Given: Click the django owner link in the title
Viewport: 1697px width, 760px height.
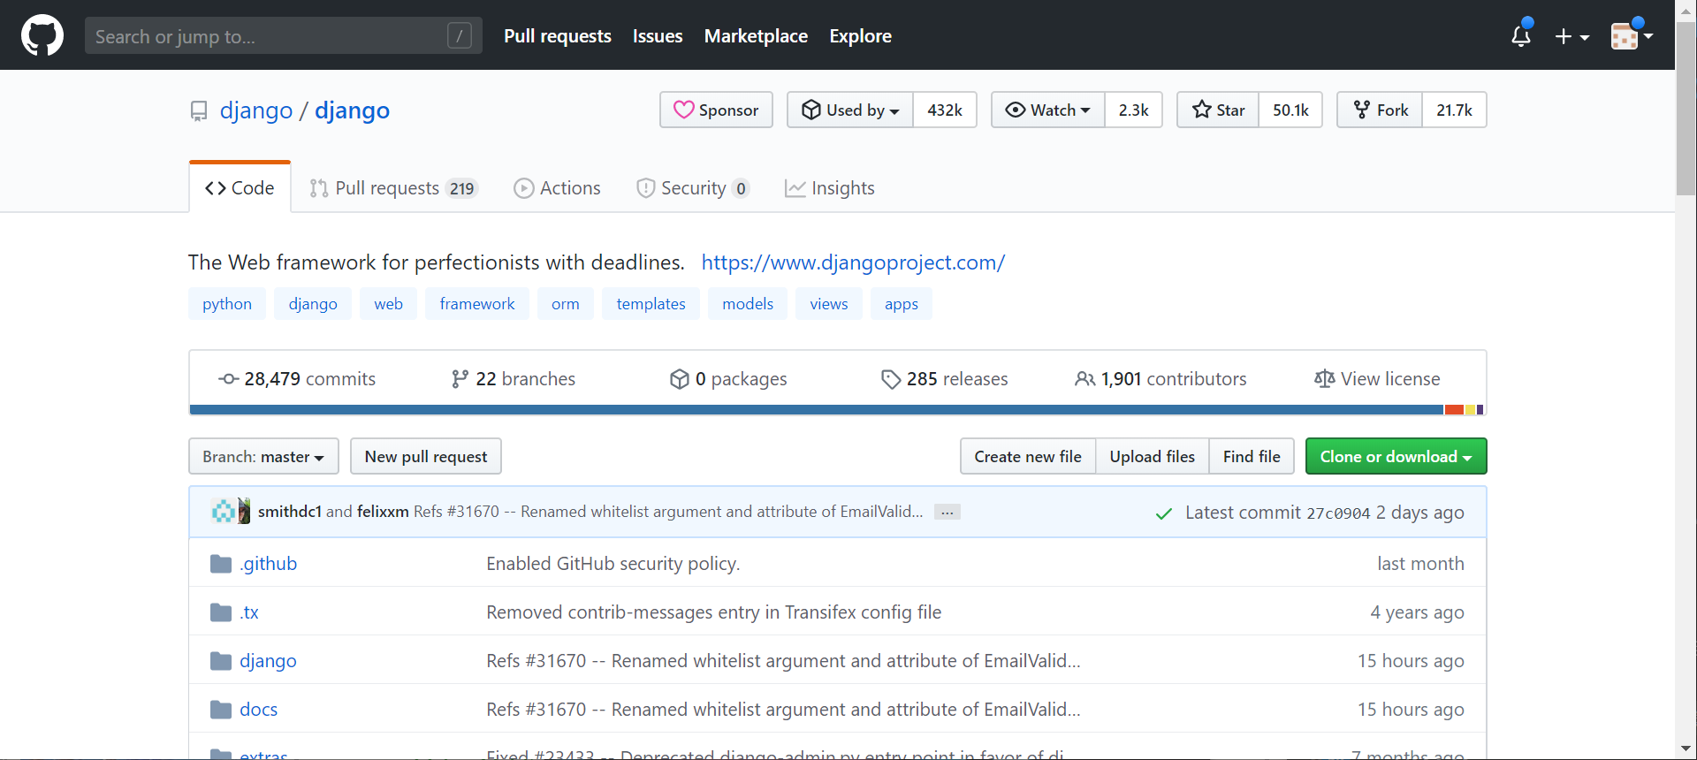Looking at the screenshot, I should click(256, 110).
